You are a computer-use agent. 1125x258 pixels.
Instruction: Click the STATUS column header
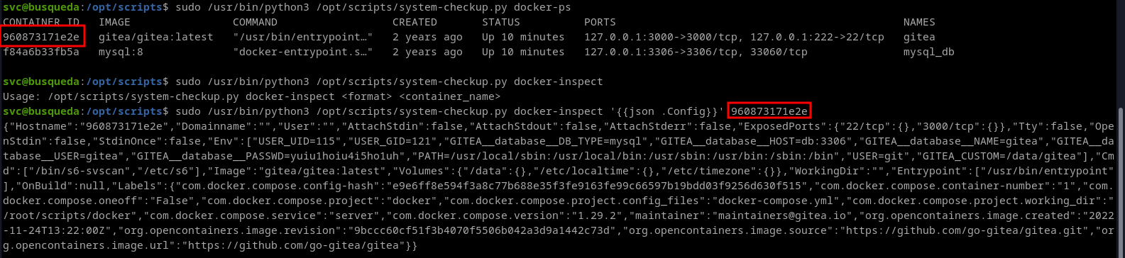501,22
